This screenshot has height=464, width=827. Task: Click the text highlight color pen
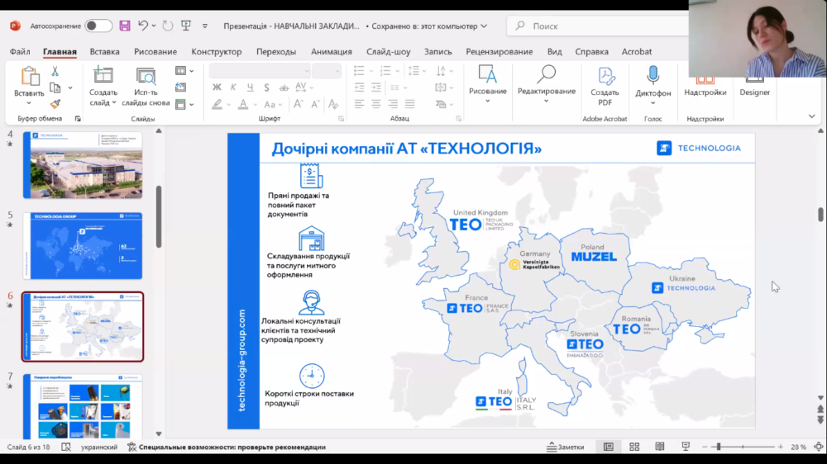coord(217,104)
